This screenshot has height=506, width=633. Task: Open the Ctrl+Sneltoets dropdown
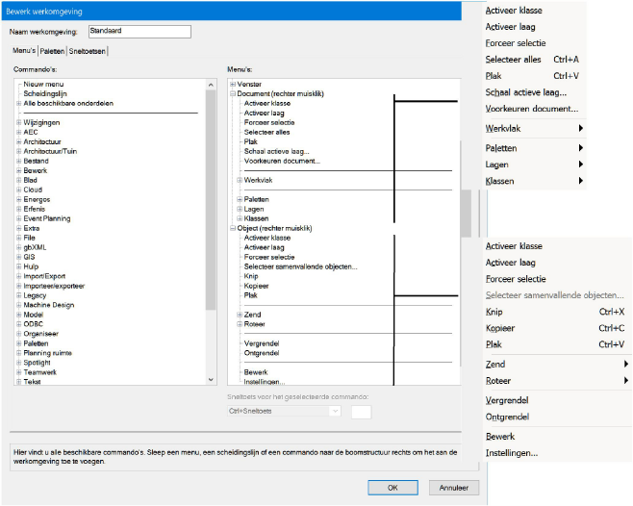pos(335,411)
